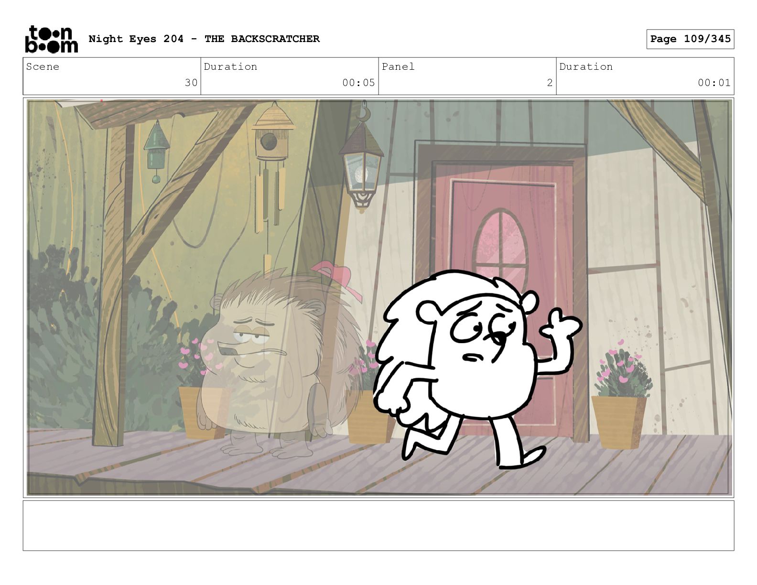Click the scene duration value '00:05'
Screen dimensions: 757x585
pyautogui.click(x=358, y=83)
